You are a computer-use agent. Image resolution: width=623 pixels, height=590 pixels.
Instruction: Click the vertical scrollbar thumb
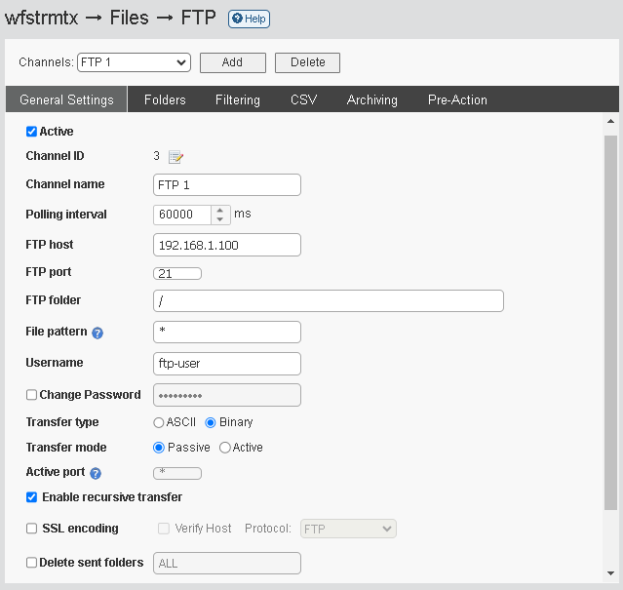point(610,322)
